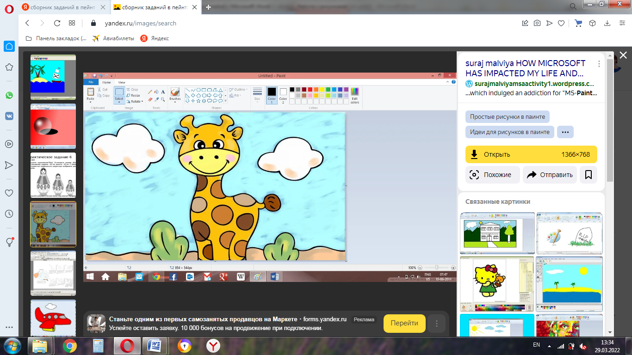Expand more related tags with the ellipsis chip

pyautogui.click(x=565, y=132)
